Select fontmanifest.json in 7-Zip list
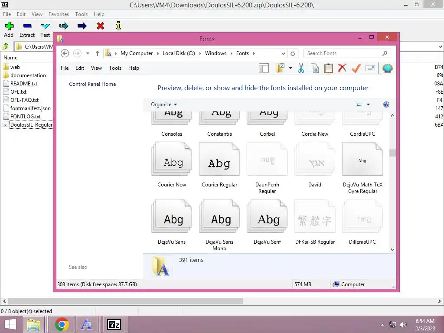The width and height of the screenshot is (444, 333). pos(27,108)
